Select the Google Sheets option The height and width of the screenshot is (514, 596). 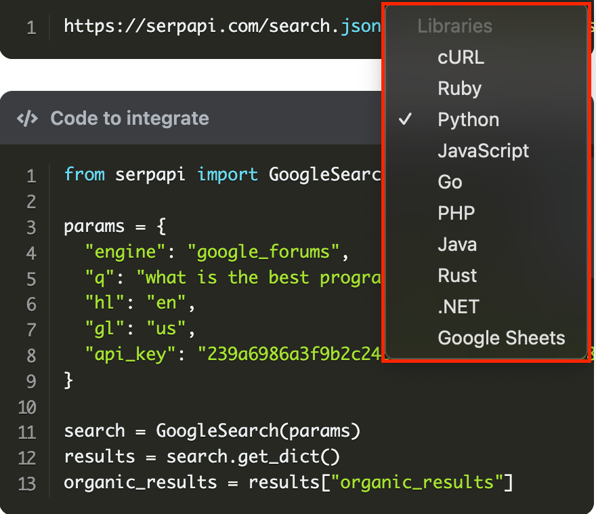(x=501, y=338)
